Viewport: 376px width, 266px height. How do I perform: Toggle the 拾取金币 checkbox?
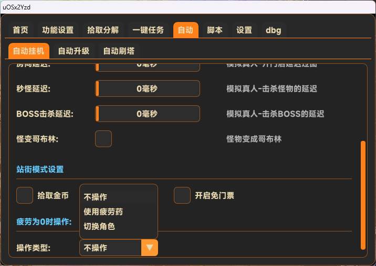tap(25, 195)
